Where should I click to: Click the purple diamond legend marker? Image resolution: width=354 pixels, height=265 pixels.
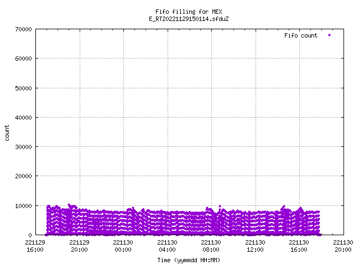coord(330,35)
